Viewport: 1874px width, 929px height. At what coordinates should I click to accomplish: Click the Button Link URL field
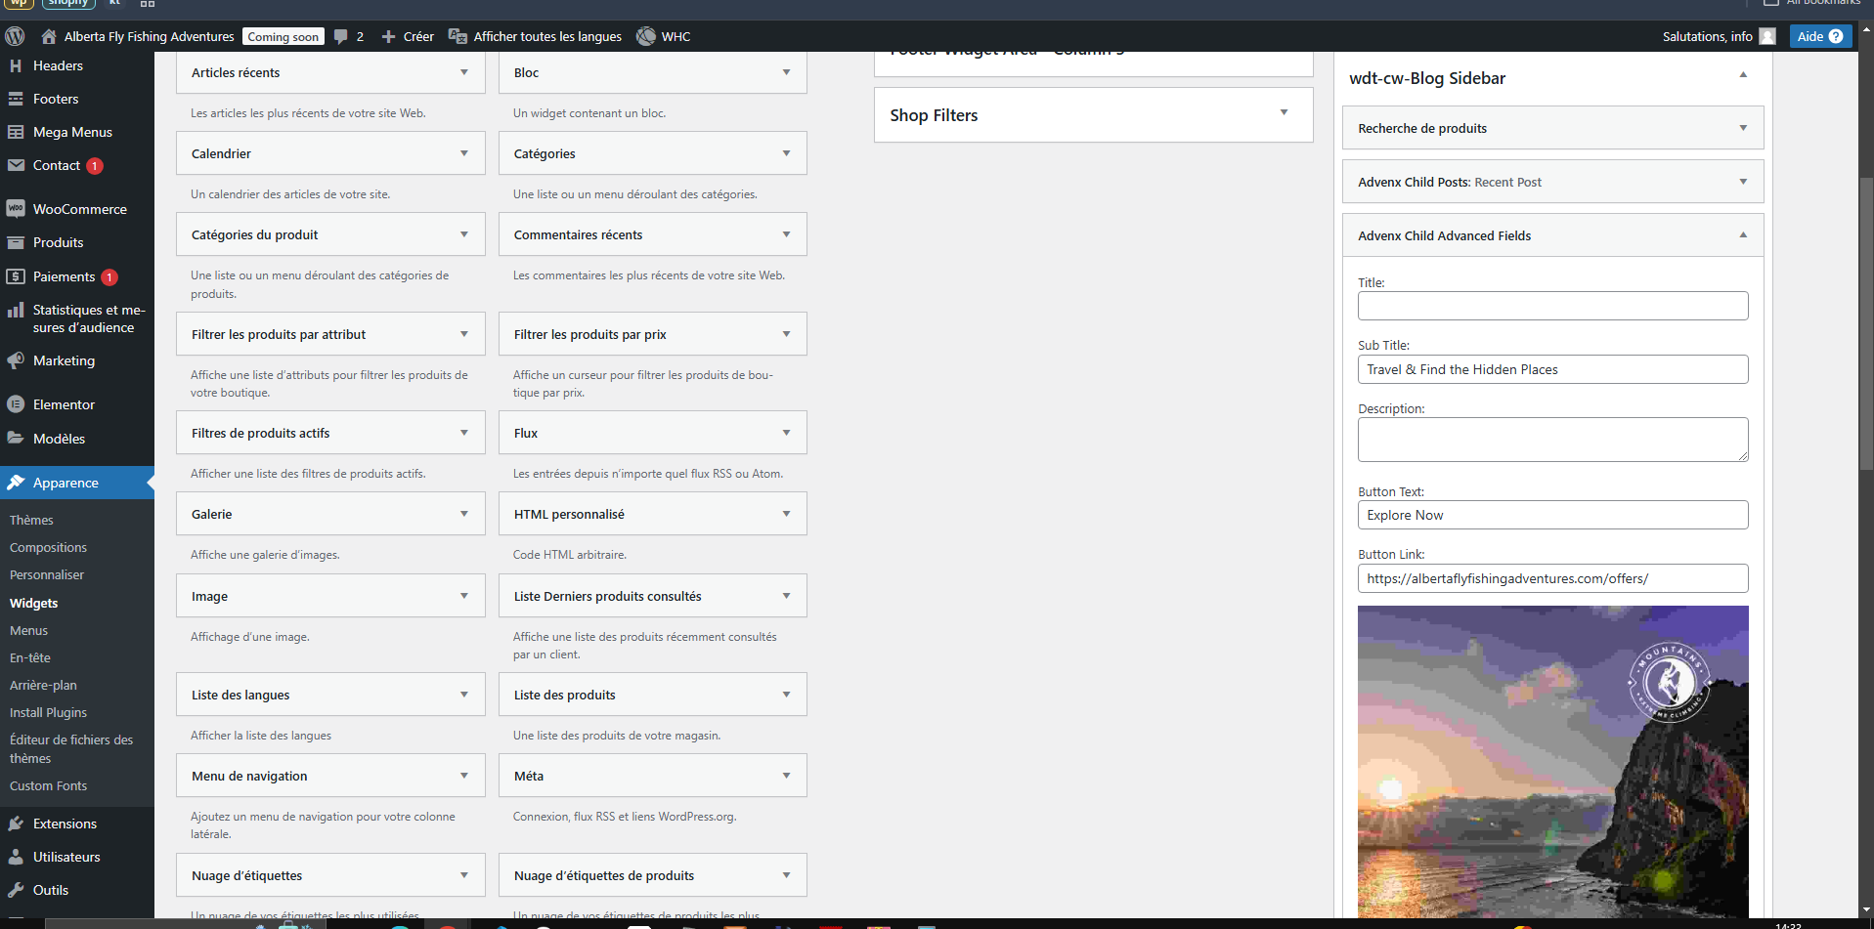(x=1552, y=578)
